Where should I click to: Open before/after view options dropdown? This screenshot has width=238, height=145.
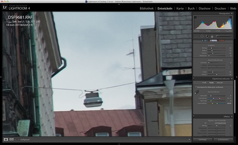(15, 140)
